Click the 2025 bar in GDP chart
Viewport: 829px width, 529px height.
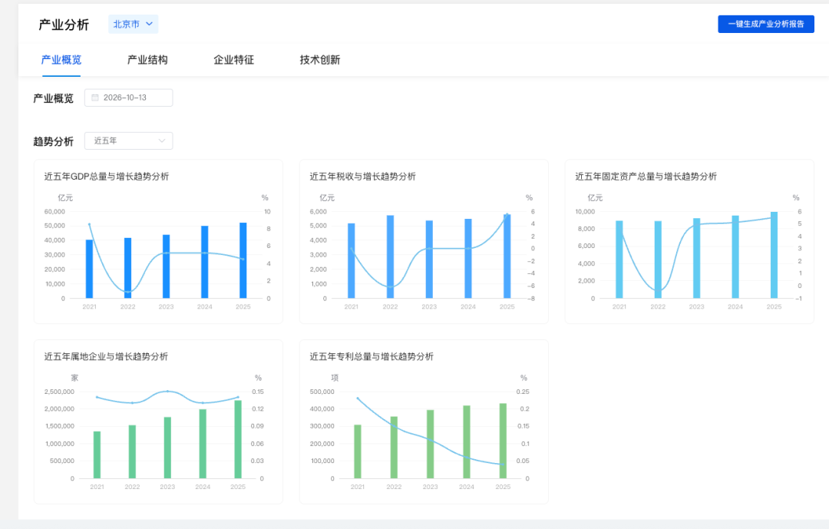click(243, 260)
